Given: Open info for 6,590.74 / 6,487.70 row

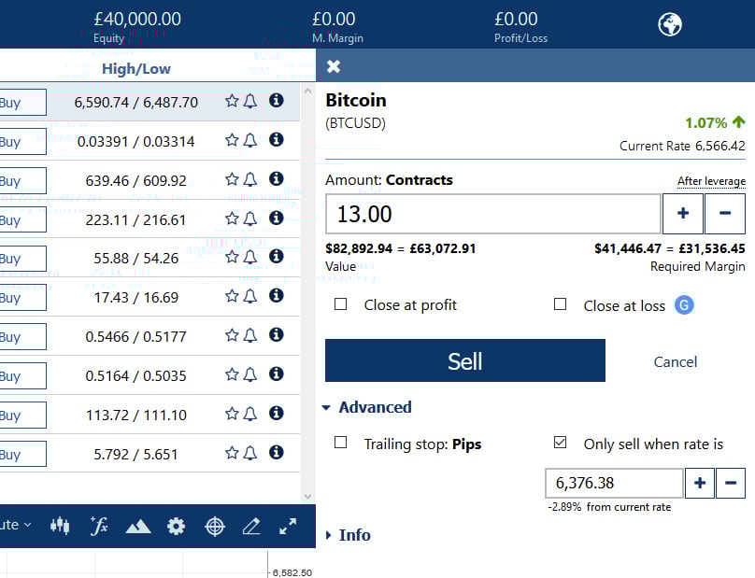Looking at the screenshot, I should 276,101.
